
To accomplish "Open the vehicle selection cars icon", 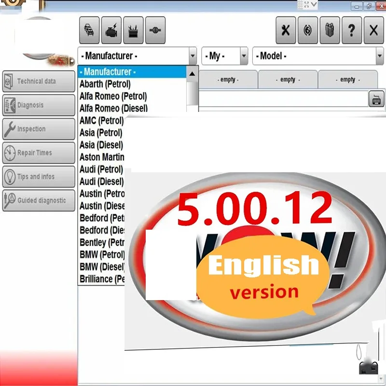I will click(x=89, y=30).
